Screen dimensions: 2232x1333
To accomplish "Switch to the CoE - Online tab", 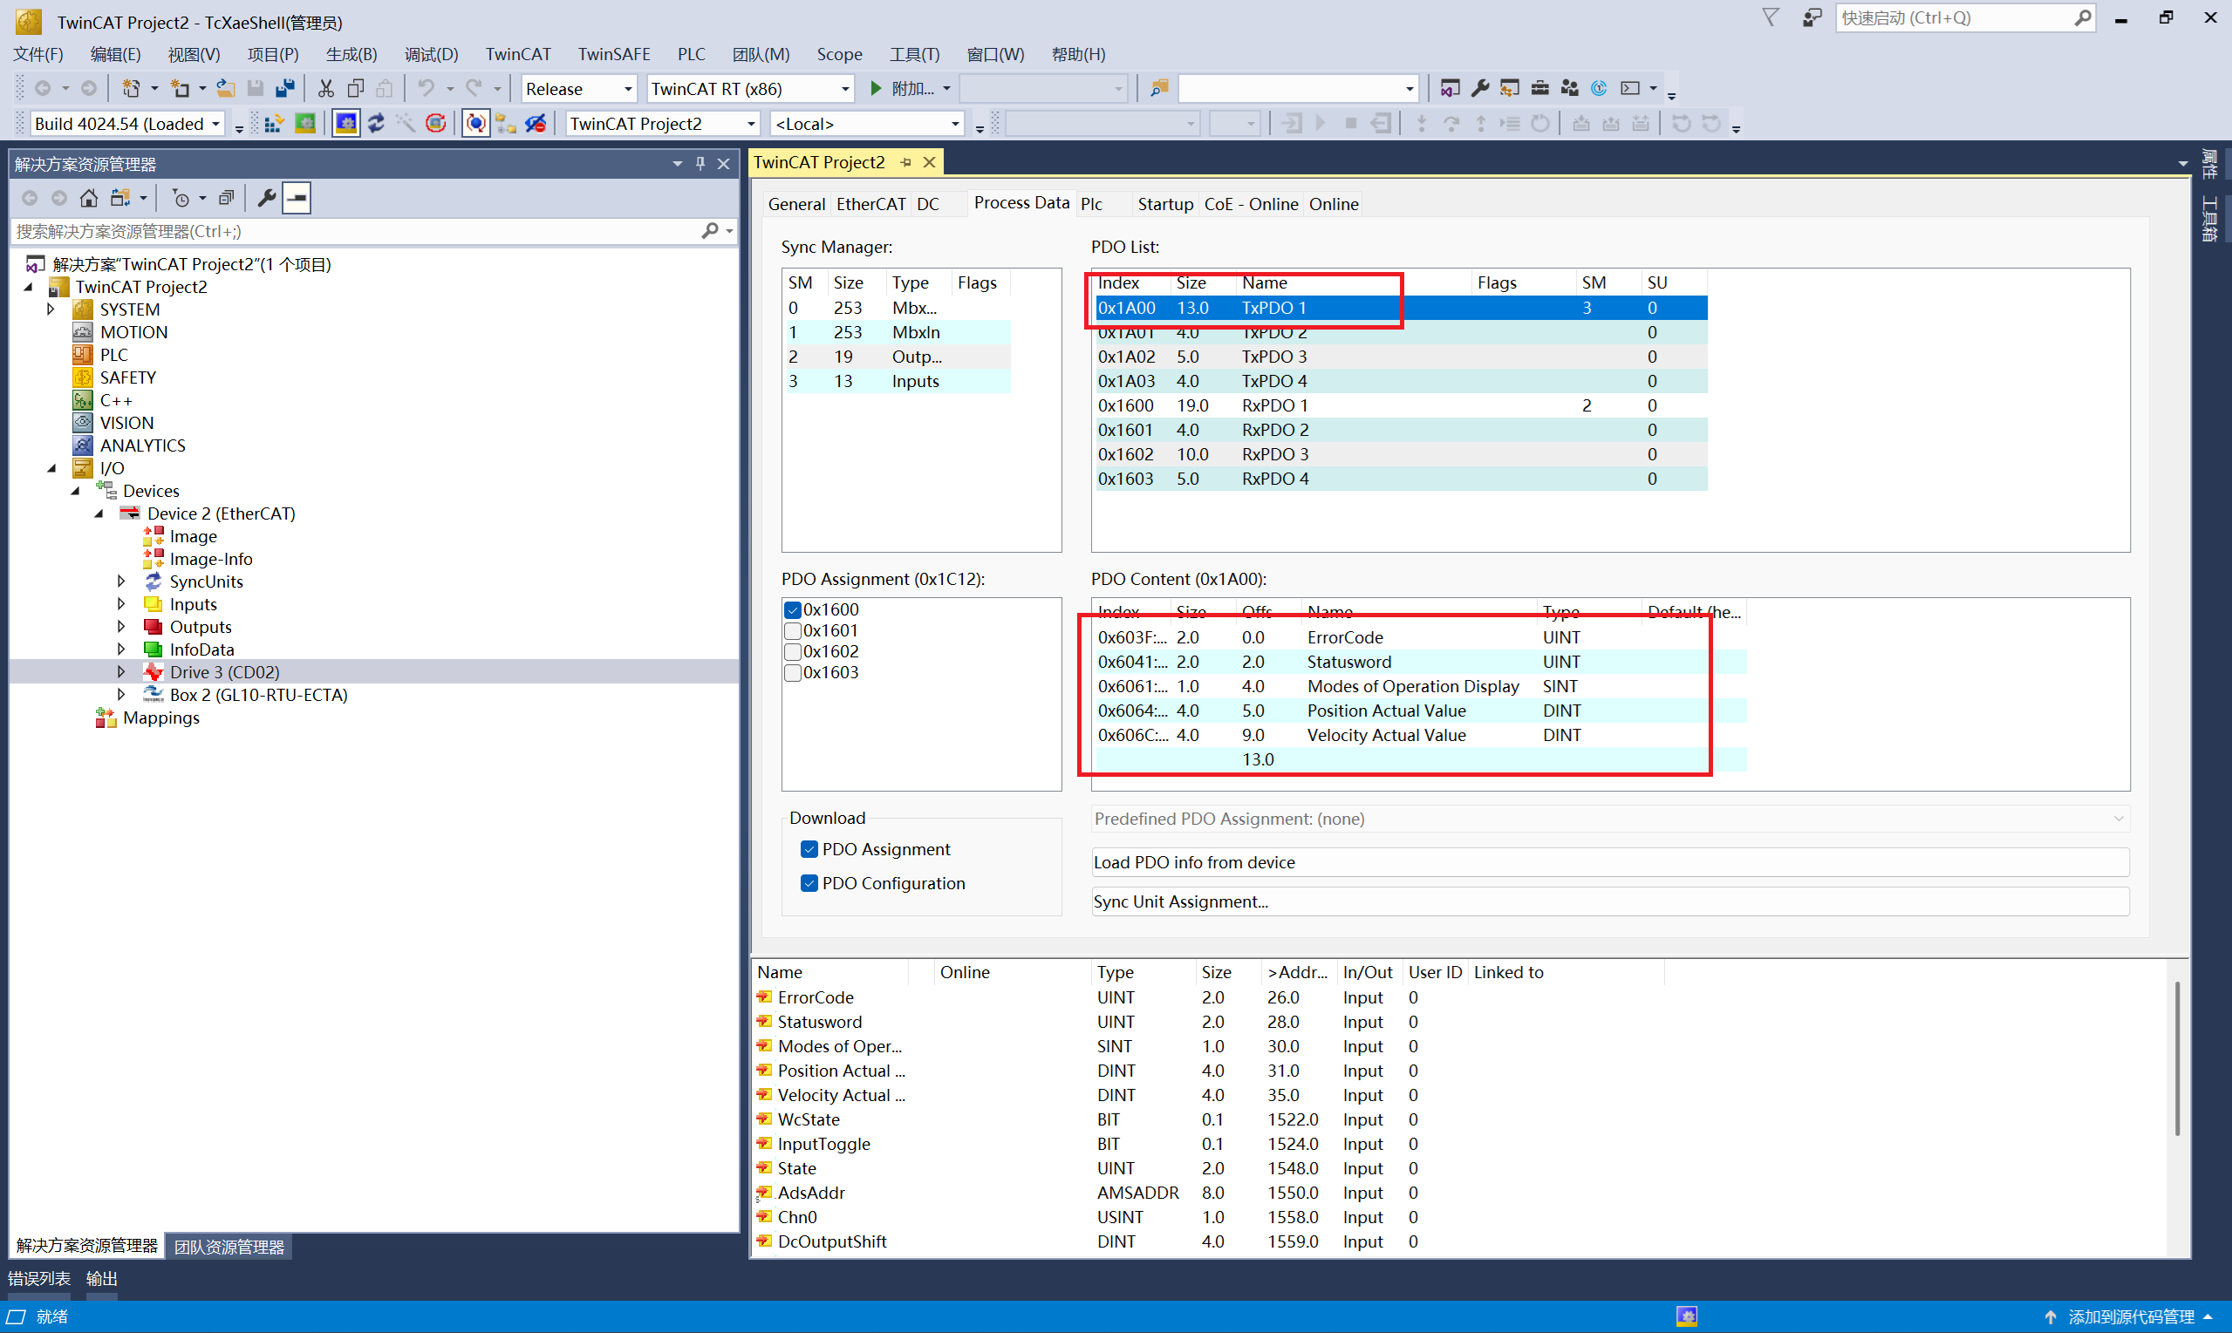I will 1250,204.
